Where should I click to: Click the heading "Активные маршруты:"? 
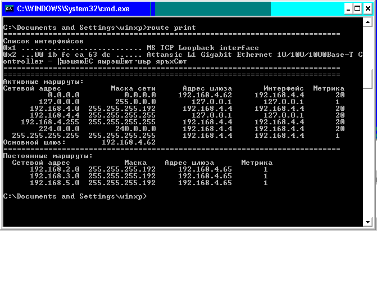pyautogui.click(x=43, y=82)
